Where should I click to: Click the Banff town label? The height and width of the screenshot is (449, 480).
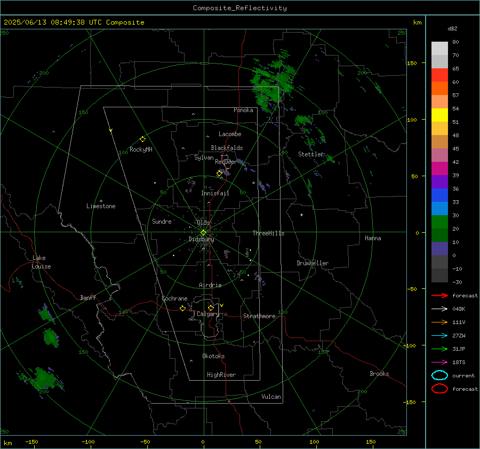[x=88, y=297]
